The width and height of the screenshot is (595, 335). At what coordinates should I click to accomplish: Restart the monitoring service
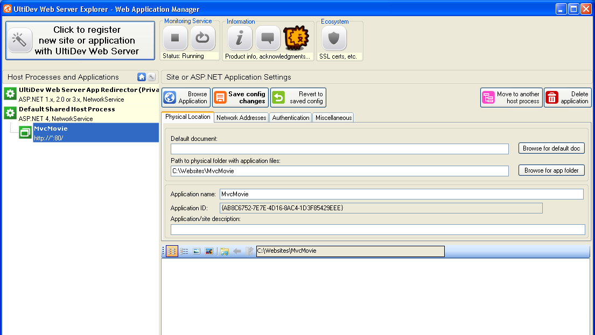[x=202, y=38]
